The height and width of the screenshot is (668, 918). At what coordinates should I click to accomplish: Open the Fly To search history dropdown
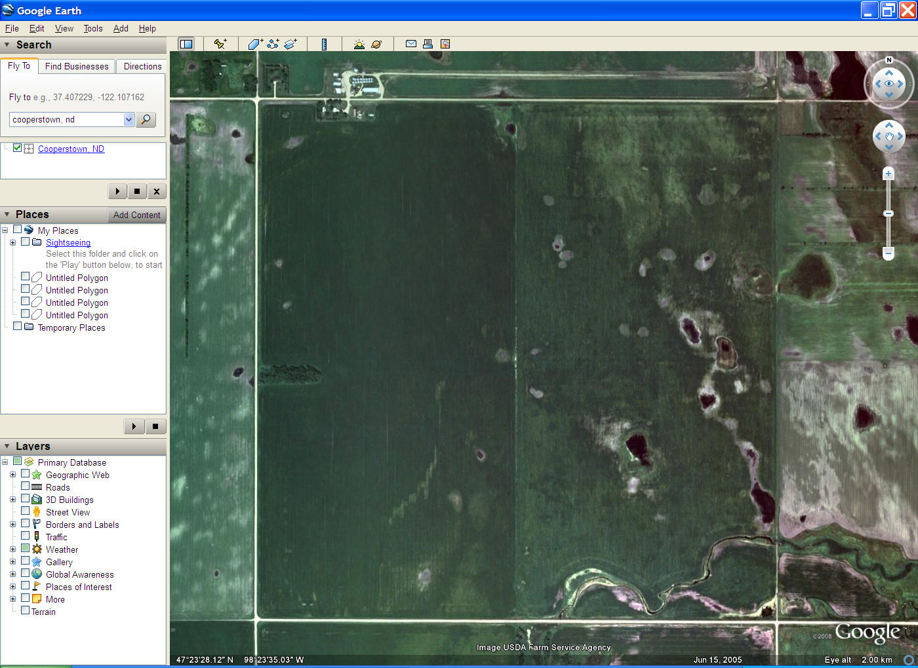pos(129,119)
